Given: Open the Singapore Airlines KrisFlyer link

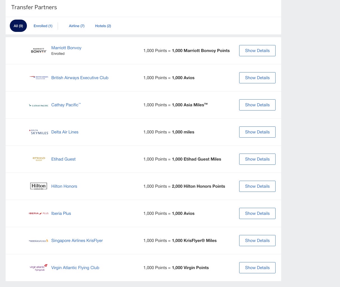Looking at the screenshot, I should click(x=77, y=241).
